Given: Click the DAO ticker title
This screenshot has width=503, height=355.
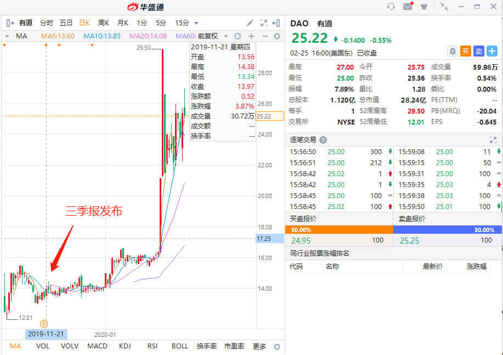Looking at the screenshot, I should (299, 24).
